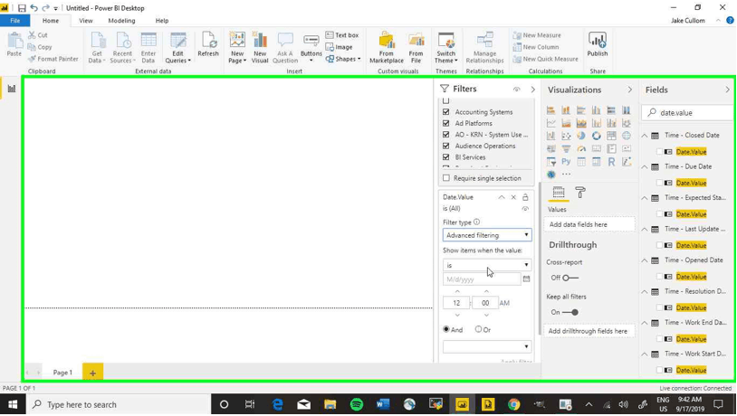
Task: Open Edit Queries
Action: pyautogui.click(x=178, y=47)
